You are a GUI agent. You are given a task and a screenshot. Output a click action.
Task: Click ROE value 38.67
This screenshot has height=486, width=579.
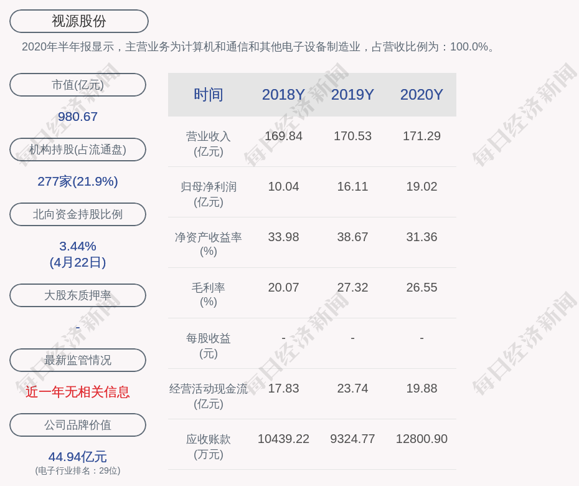pyautogui.click(x=352, y=237)
